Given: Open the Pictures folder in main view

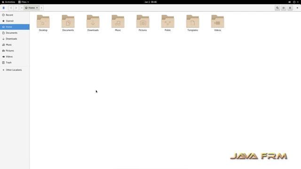Looking at the screenshot, I should pos(143,22).
